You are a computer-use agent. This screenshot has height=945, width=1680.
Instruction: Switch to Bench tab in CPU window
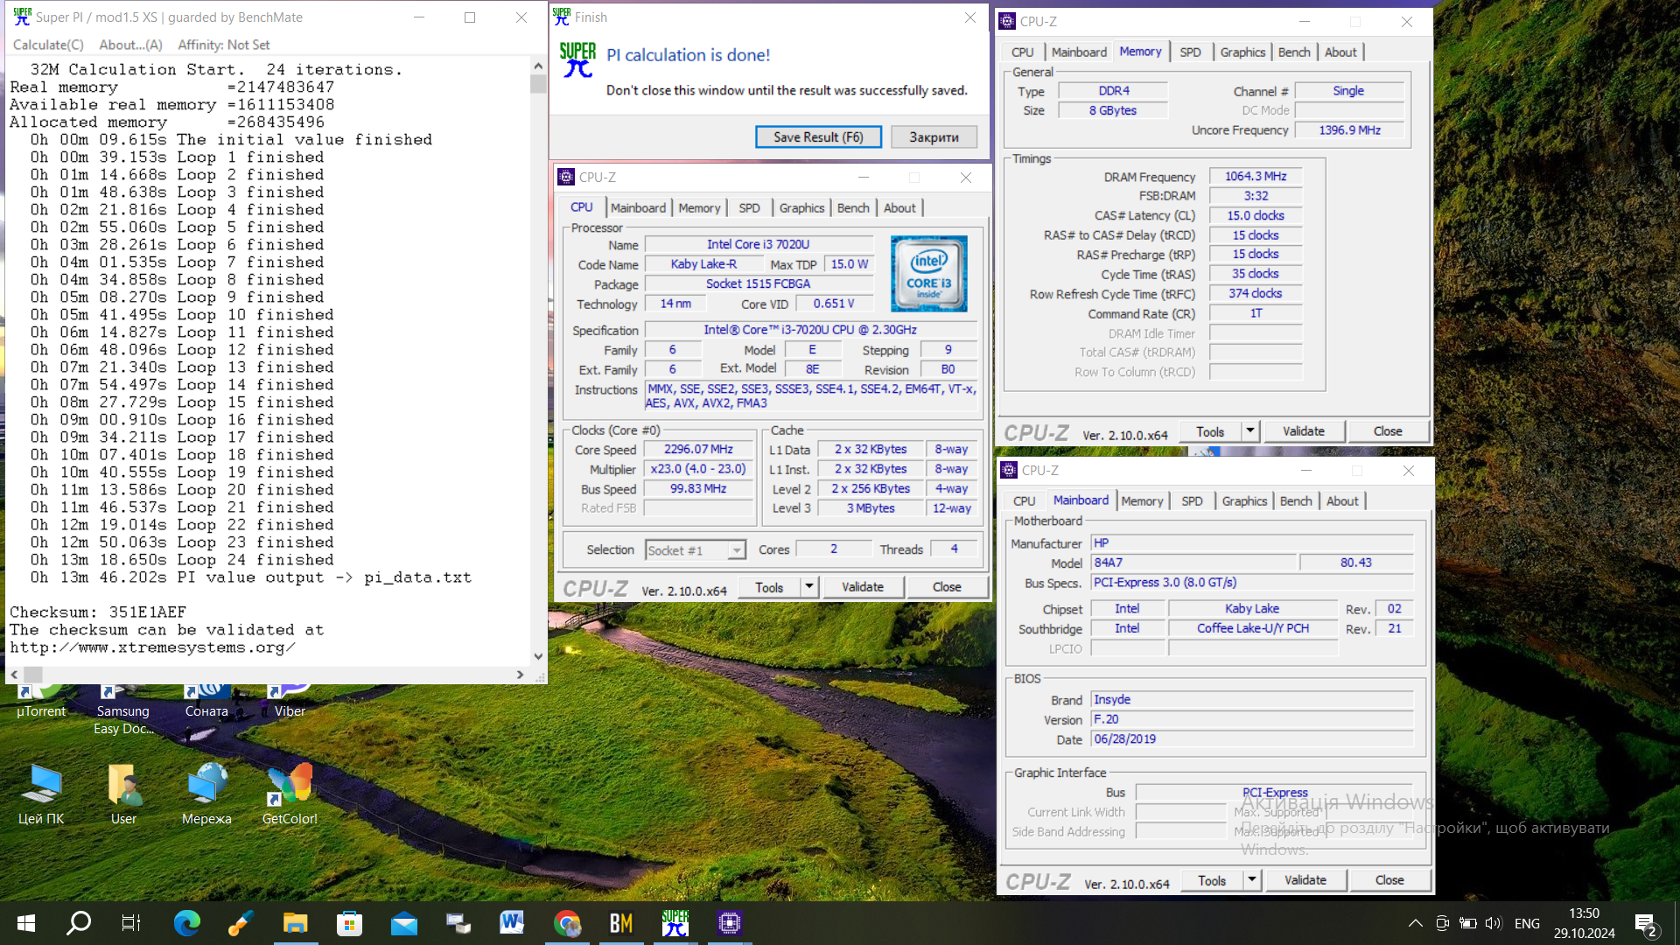pyautogui.click(x=853, y=207)
